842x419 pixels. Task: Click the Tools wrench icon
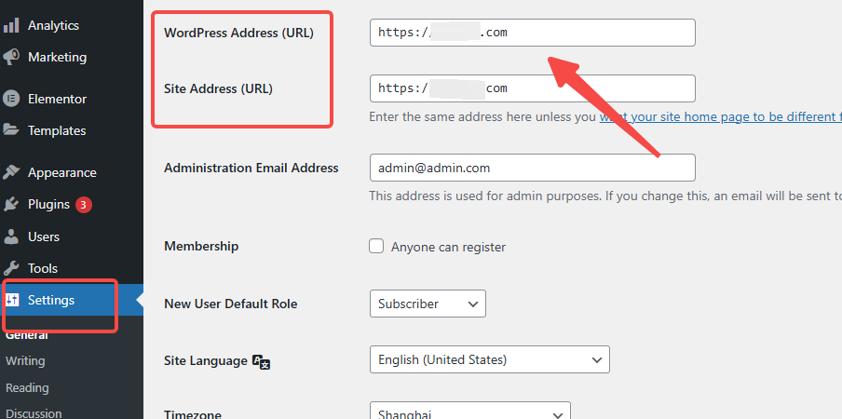pyautogui.click(x=11, y=268)
